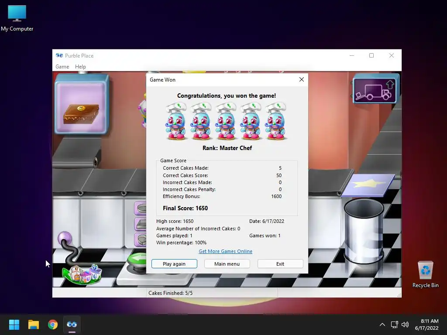Screen dimensions: 447x335
Task: Click the Final Score: 1650 text
Action: [x=185, y=208]
